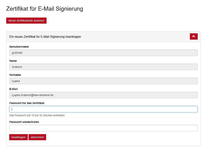Cancel the request via abbrechen button
Image resolution: width=207 pixels, height=149 pixels.
pos(37,137)
